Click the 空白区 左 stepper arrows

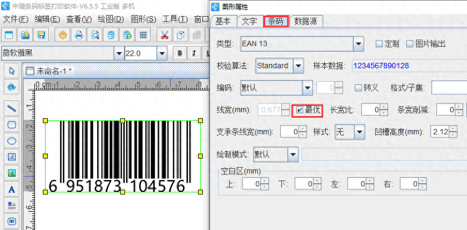point(370,184)
